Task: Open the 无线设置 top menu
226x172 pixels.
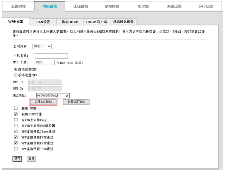Action: (x=81, y=6)
